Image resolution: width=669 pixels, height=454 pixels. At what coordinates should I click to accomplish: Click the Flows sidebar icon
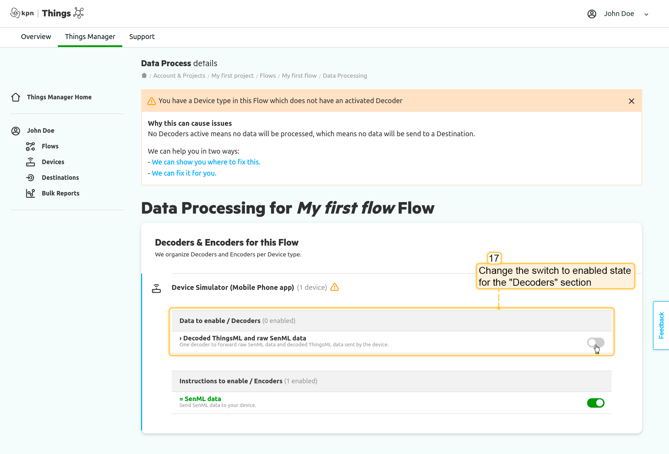point(30,146)
